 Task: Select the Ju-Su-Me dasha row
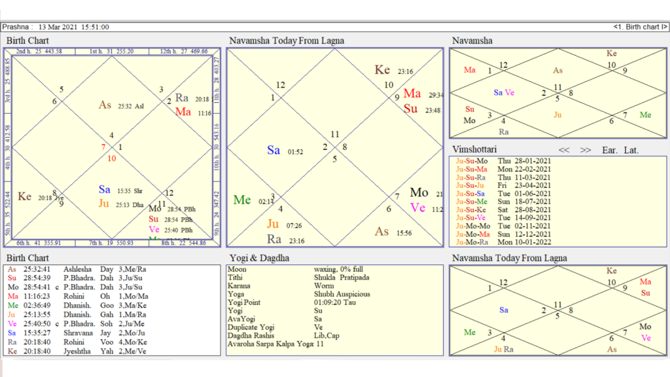click(503, 202)
